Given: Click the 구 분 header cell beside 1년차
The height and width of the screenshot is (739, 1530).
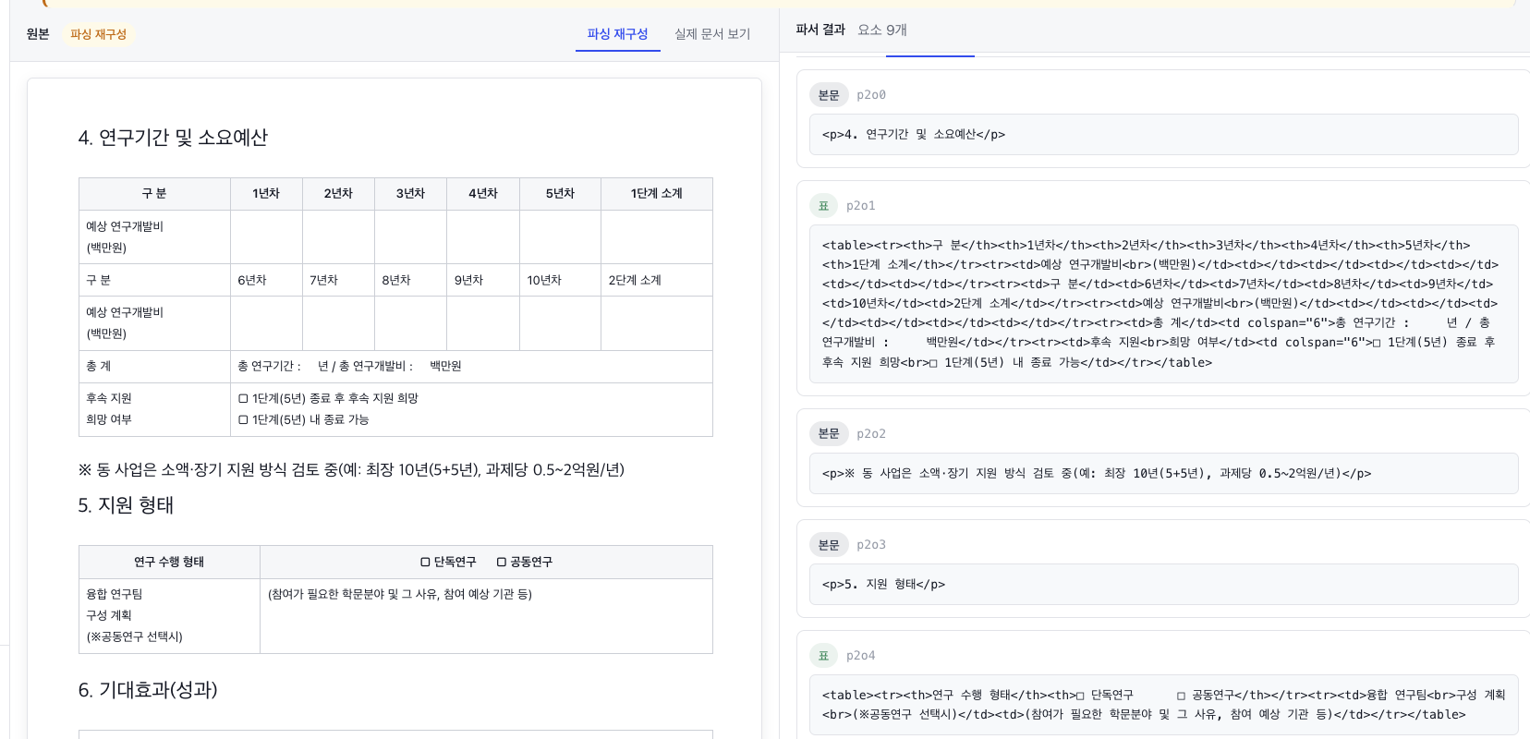Looking at the screenshot, I should [x=154, y=194].
